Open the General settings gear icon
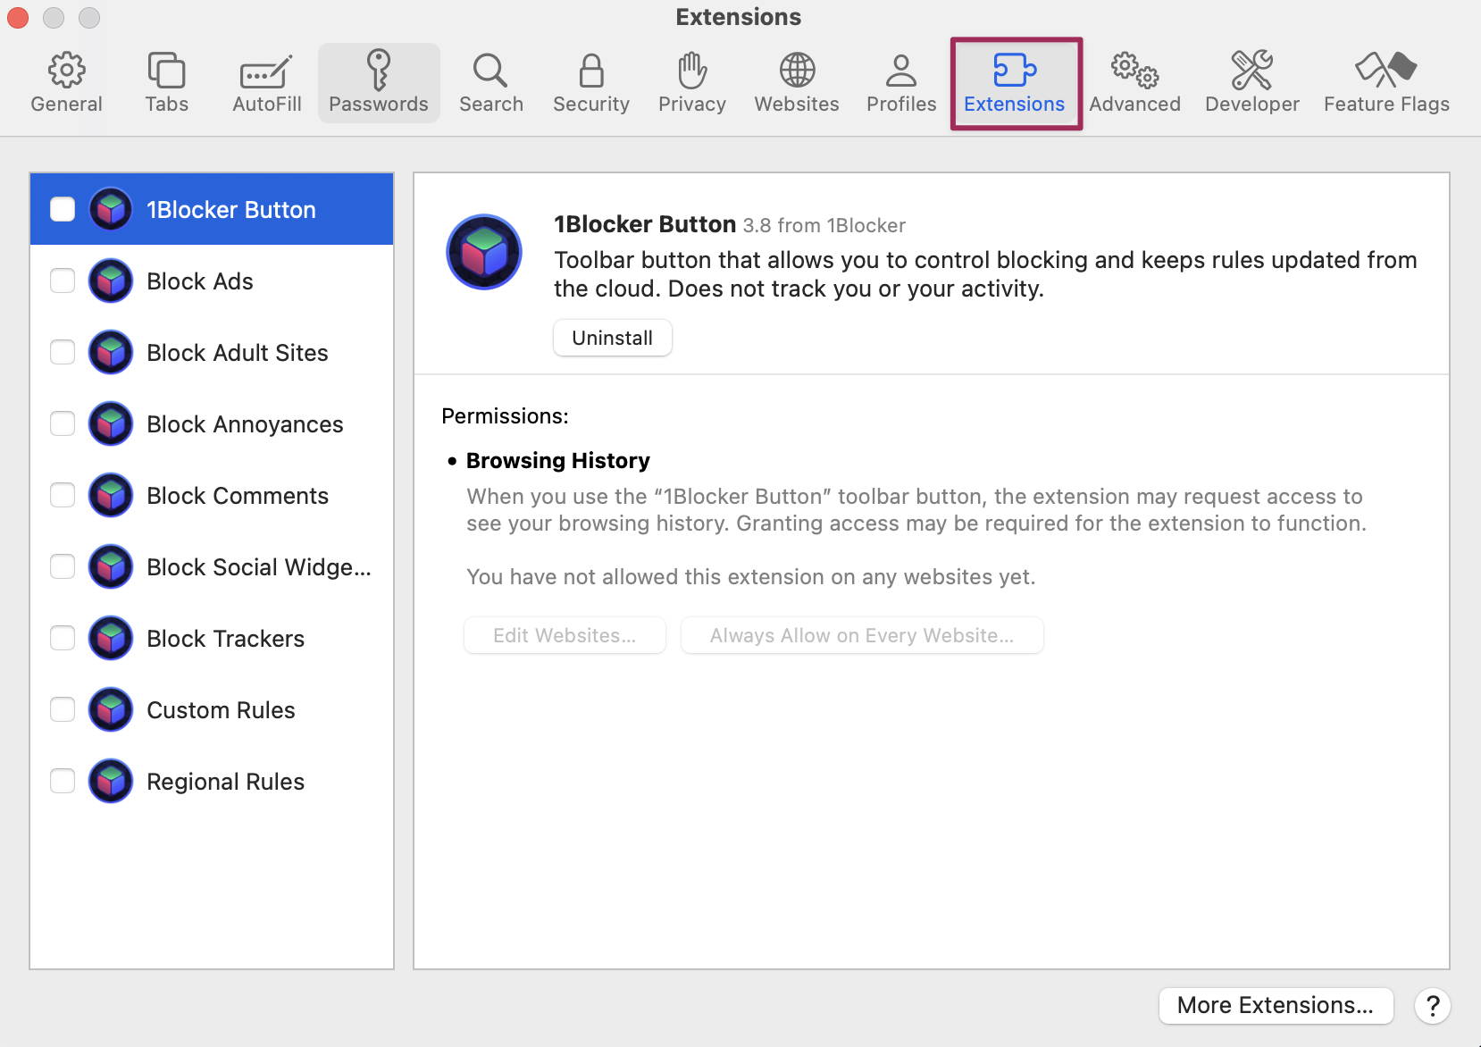The width and height of the screenshot is (1481, 1047). pos(66,71)
